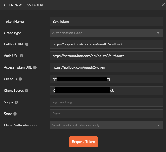Click into the Auth URL text box
166x152 pixels.
(106, 56)
